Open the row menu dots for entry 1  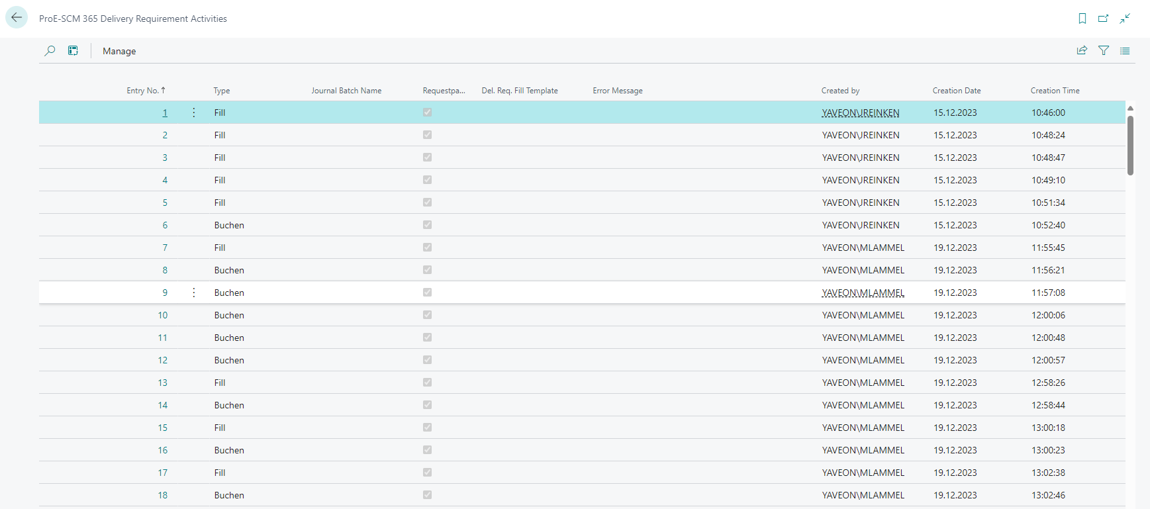(193, 113)
